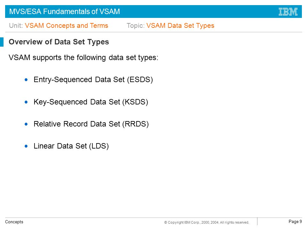Click the VSAM supports the following sentence
307x230 pixels.
click(83, 57)
